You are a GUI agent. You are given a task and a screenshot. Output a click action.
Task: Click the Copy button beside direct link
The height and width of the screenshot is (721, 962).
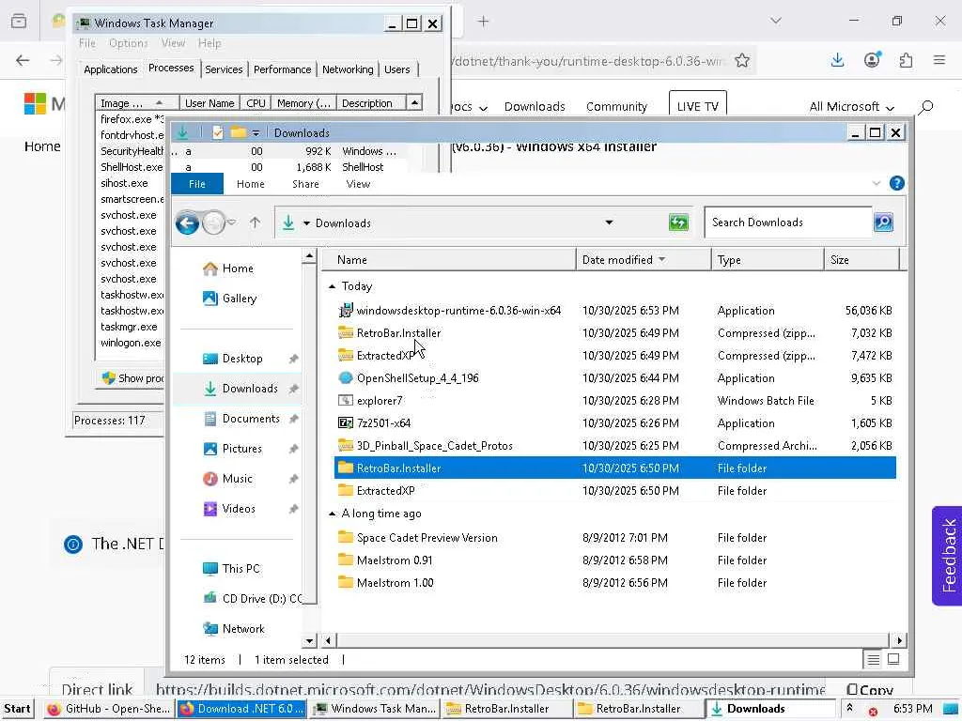pos(870,690)
